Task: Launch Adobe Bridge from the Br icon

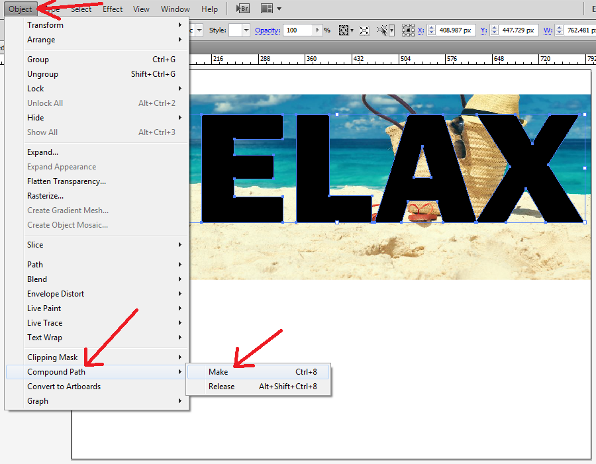Action: point(242,9)
